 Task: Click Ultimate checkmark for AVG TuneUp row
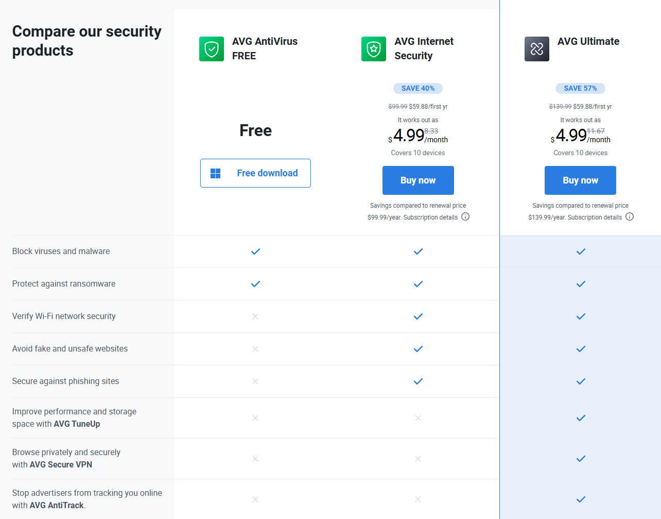click(581, 418)
